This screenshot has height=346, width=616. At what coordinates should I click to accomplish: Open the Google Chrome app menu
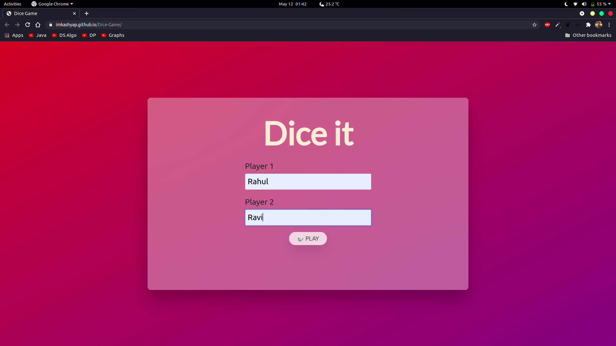[53, 4]
